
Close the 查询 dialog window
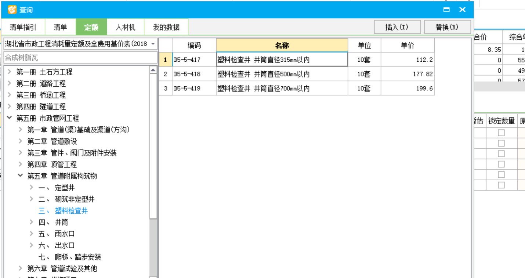(463, 10)
